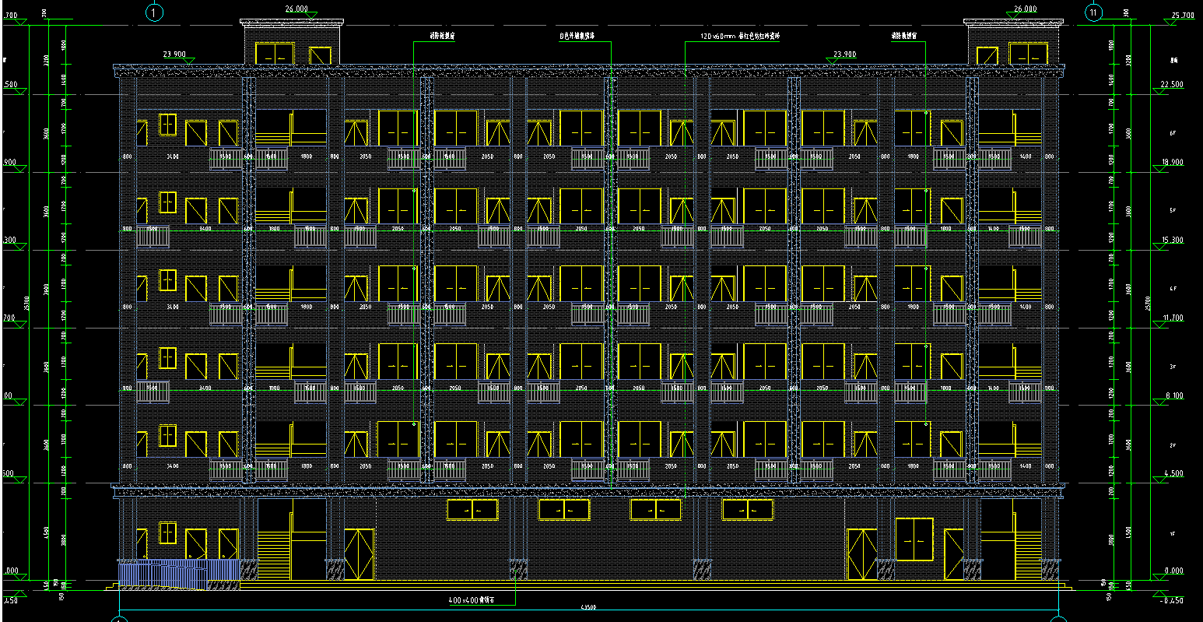Click the right 26.000 rooftop elevation label
Image resolution: width=1203 pixels, height=622 pixels.
1025,9
